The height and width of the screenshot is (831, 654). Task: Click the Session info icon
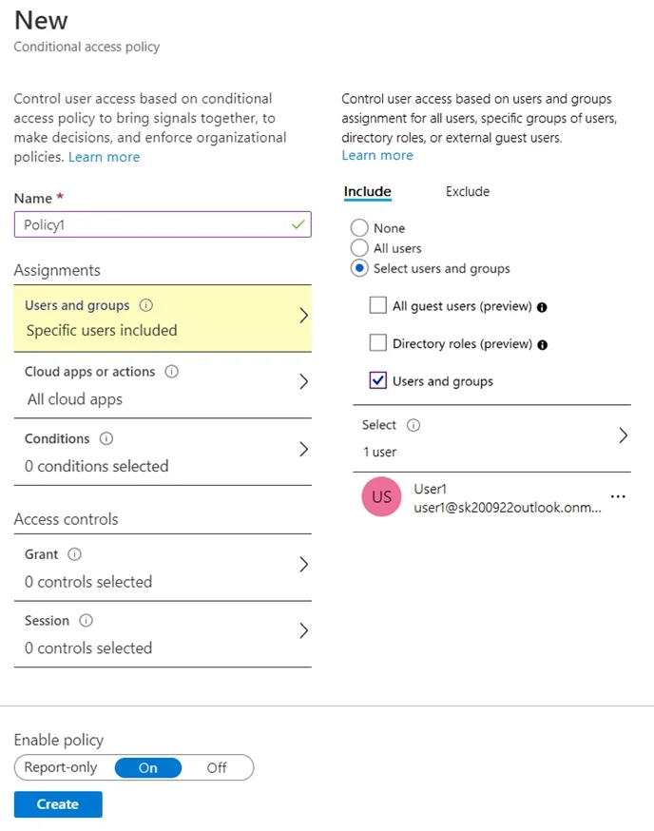click(86, 621)
